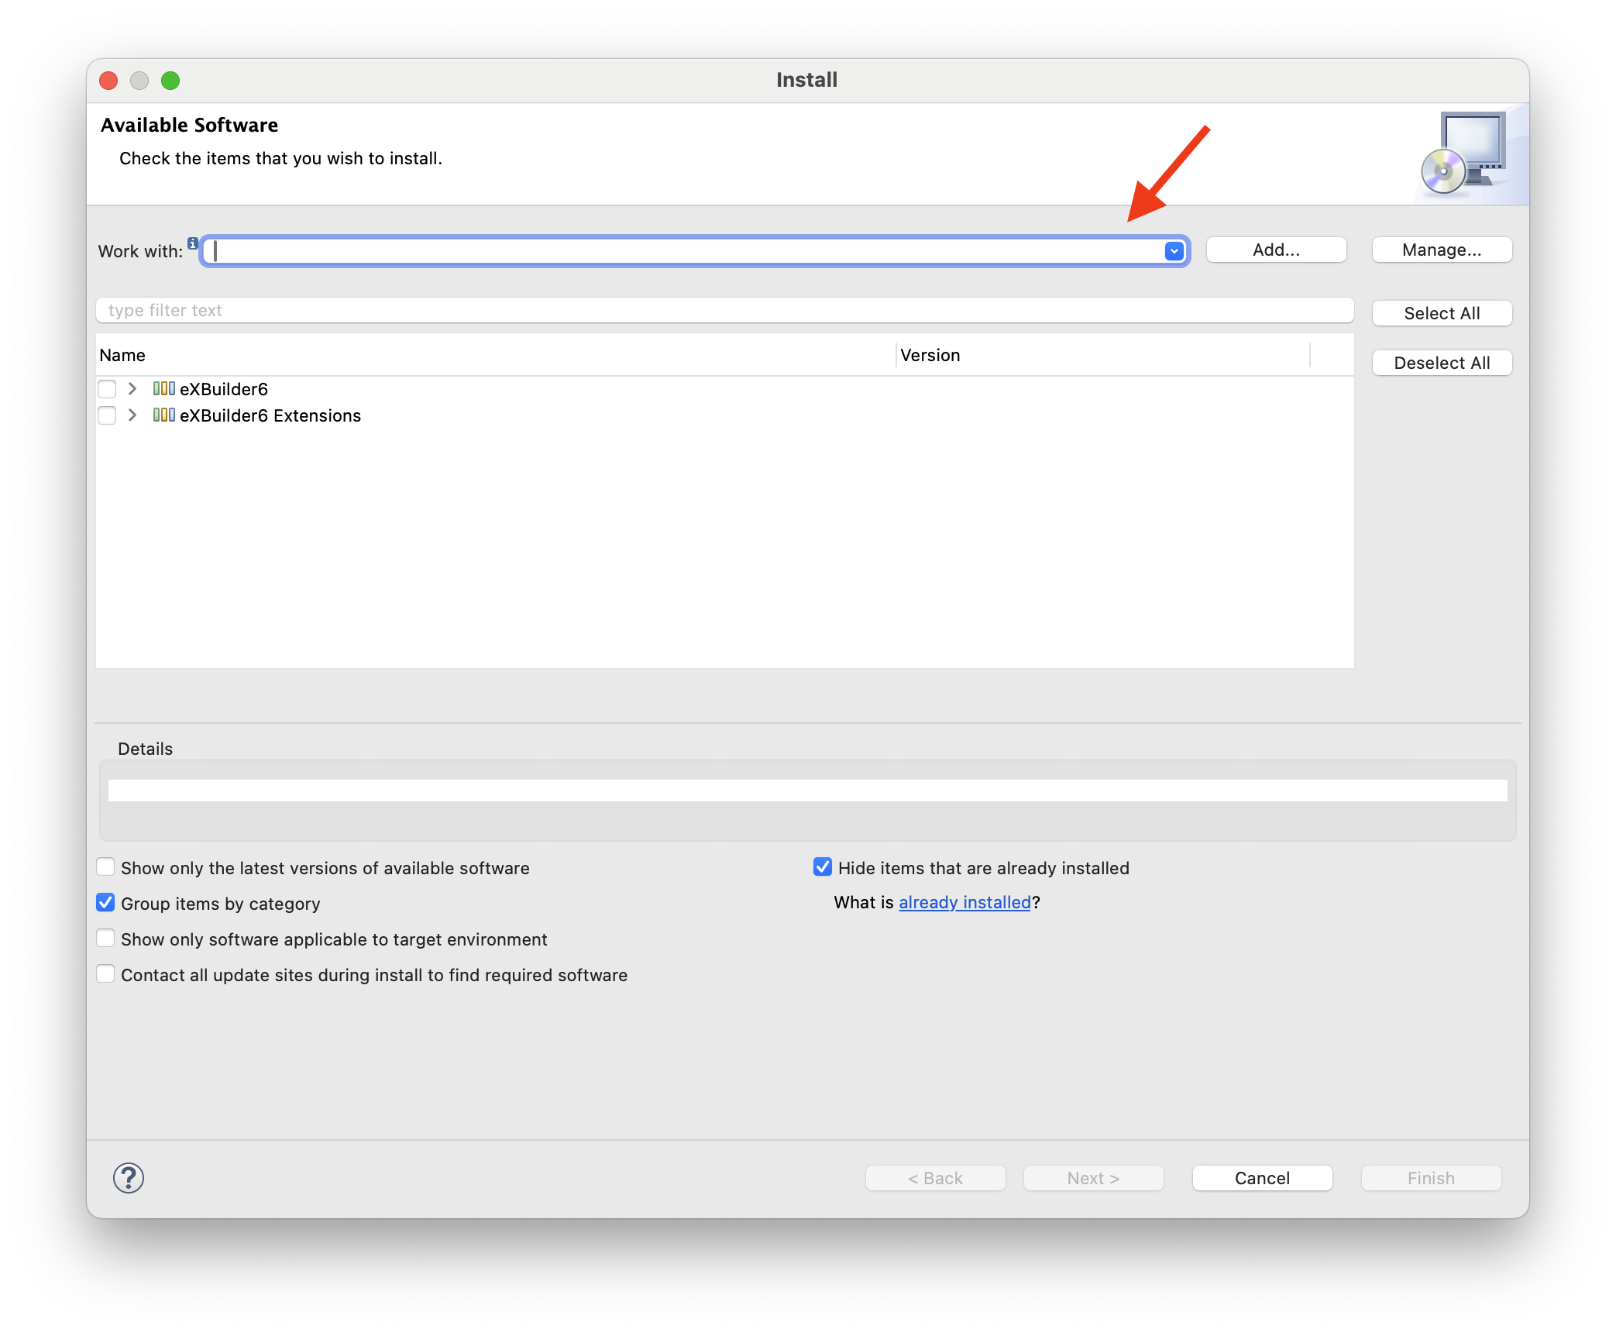
Task: Open the Work with dropdown list
Action: tap(1173, 250)
